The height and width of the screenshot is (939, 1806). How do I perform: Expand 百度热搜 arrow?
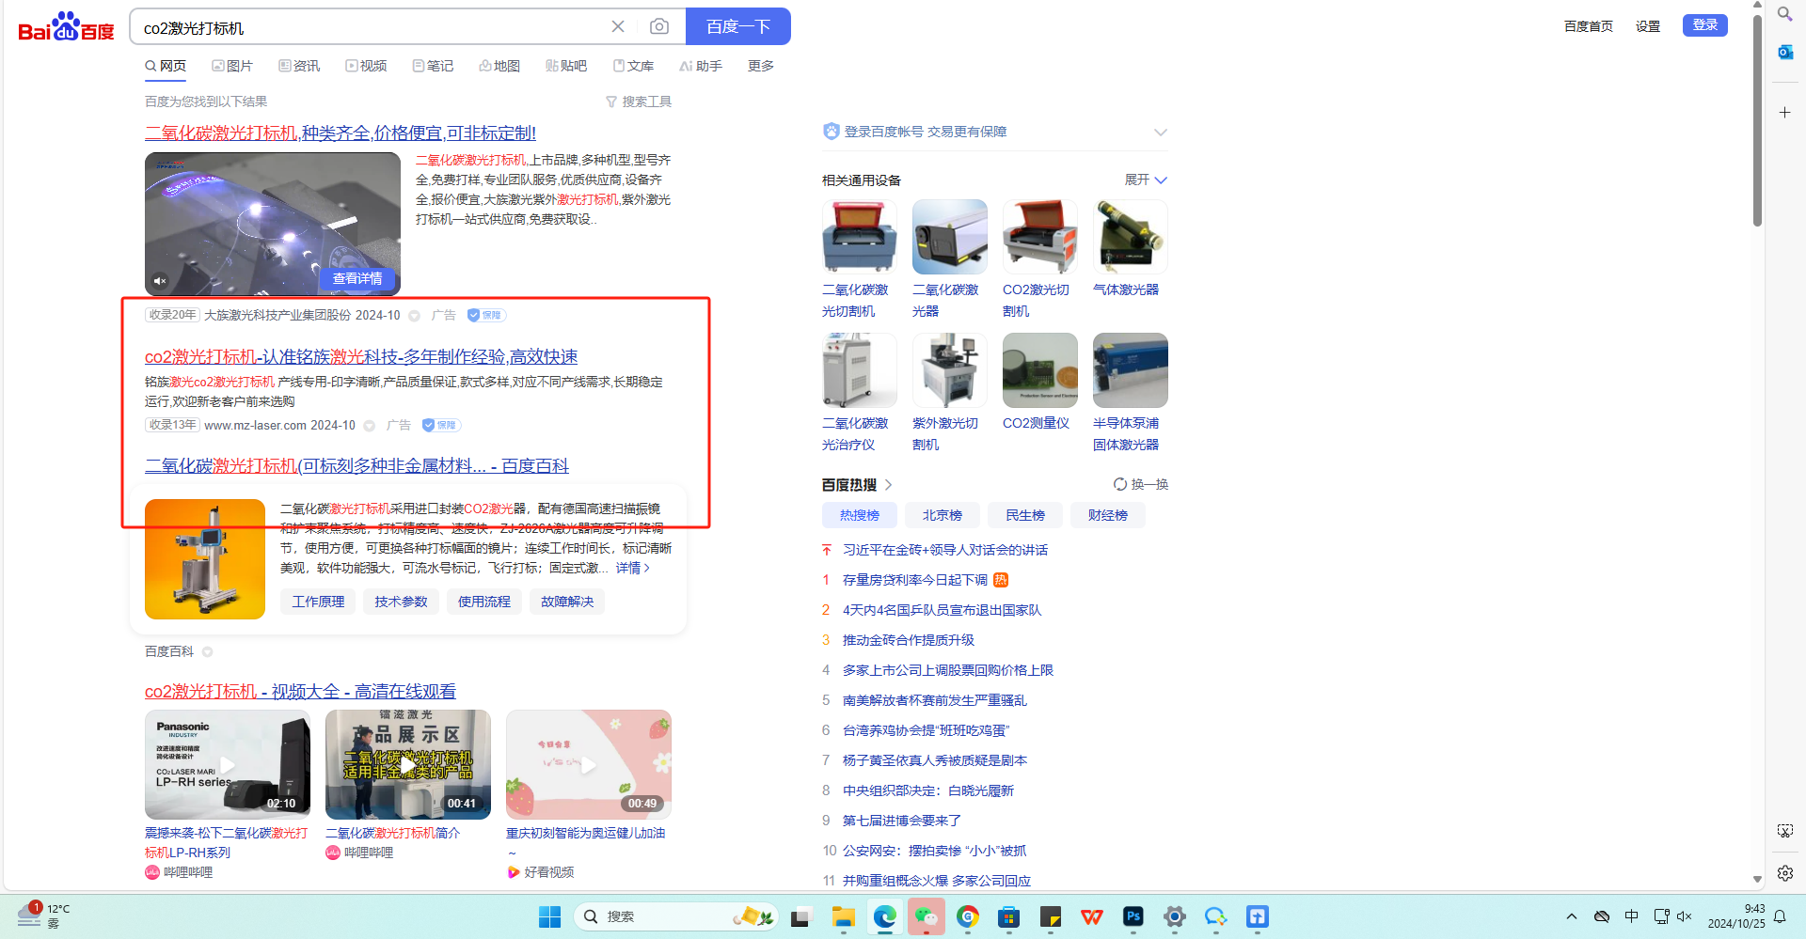pyautogui.click(x=889, y=485)
